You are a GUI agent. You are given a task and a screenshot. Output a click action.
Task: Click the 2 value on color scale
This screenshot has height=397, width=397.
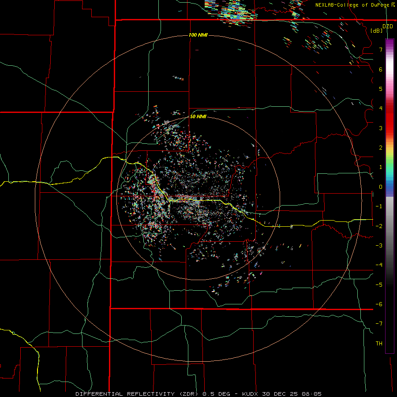pyautogui.click(x=381, y=148)
